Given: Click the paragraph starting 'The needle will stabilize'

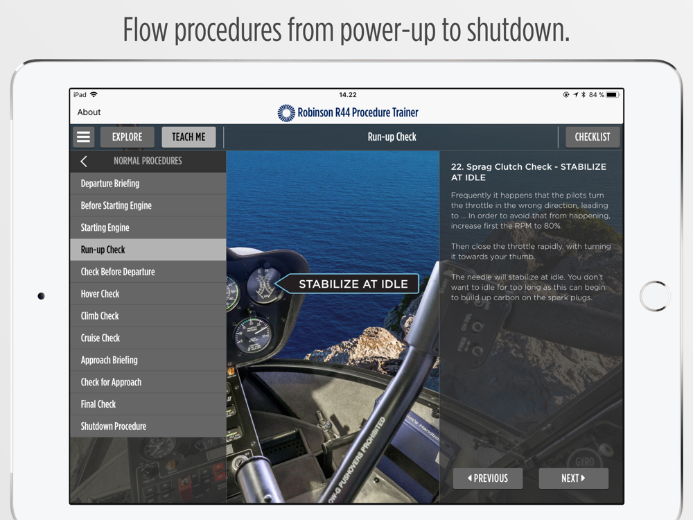Looking at the screenshot, I should (528, 288).
